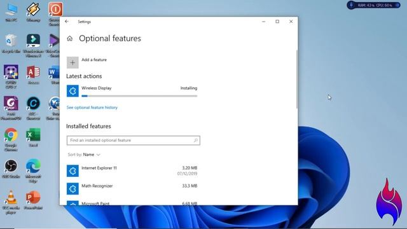
Task: Click the Math Recognizer label
Action: (x=97, y=186)
